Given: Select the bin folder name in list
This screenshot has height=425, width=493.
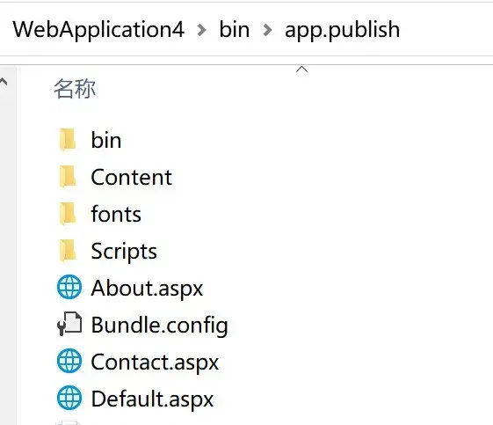Looking at the screenshot, I should point(106,140).
